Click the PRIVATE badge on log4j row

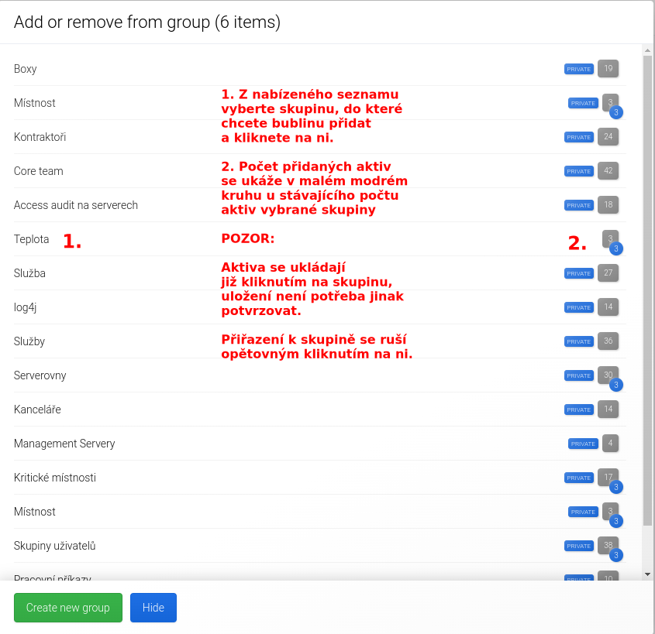[579, 307]
